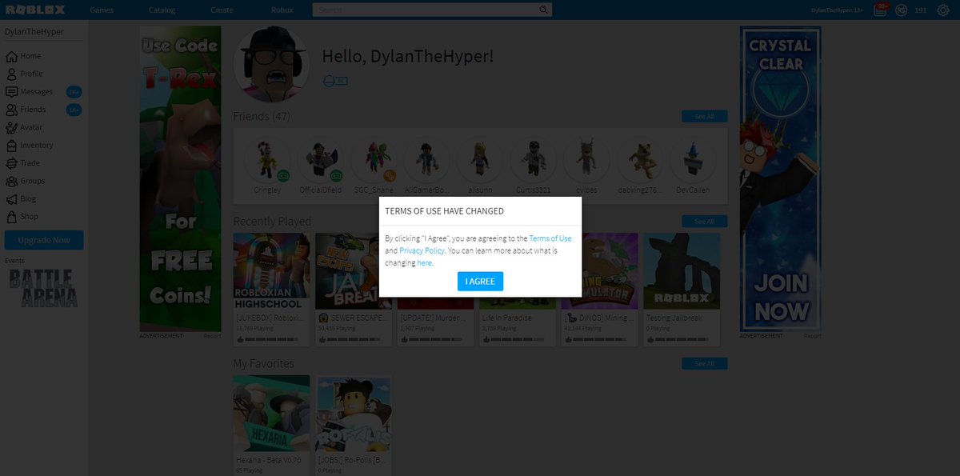
Task: Click the Profile icon in sidebar
Action: tap(11, 74)
